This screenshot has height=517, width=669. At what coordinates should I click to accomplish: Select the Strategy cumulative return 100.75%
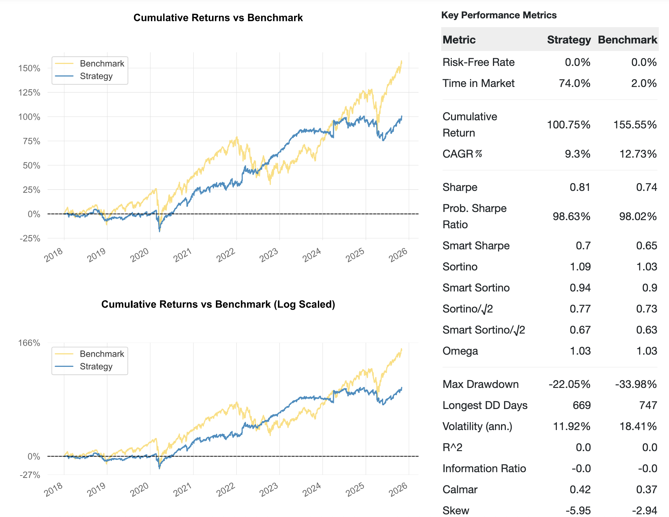point(568,125)
